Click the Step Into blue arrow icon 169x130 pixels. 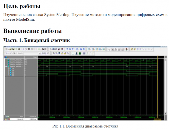tap(67, 49)
